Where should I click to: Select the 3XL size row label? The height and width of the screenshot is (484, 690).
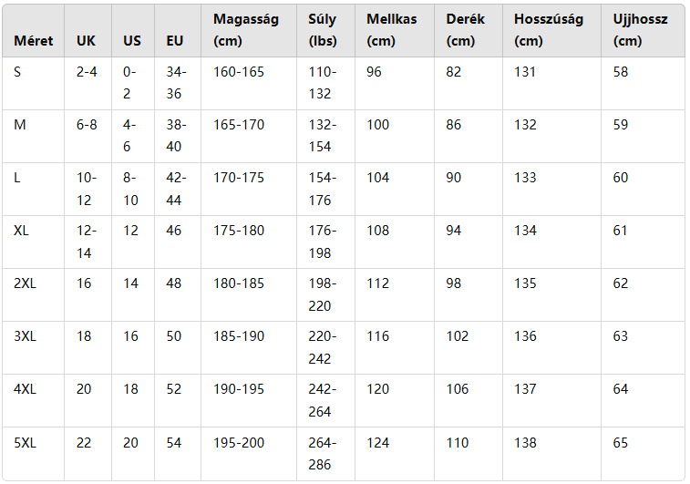click(26, 336)
